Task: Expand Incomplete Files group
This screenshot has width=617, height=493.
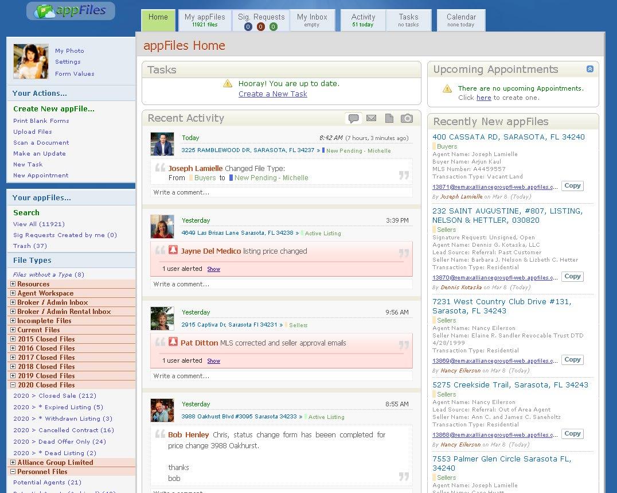Action: click(x=13, y=320)
